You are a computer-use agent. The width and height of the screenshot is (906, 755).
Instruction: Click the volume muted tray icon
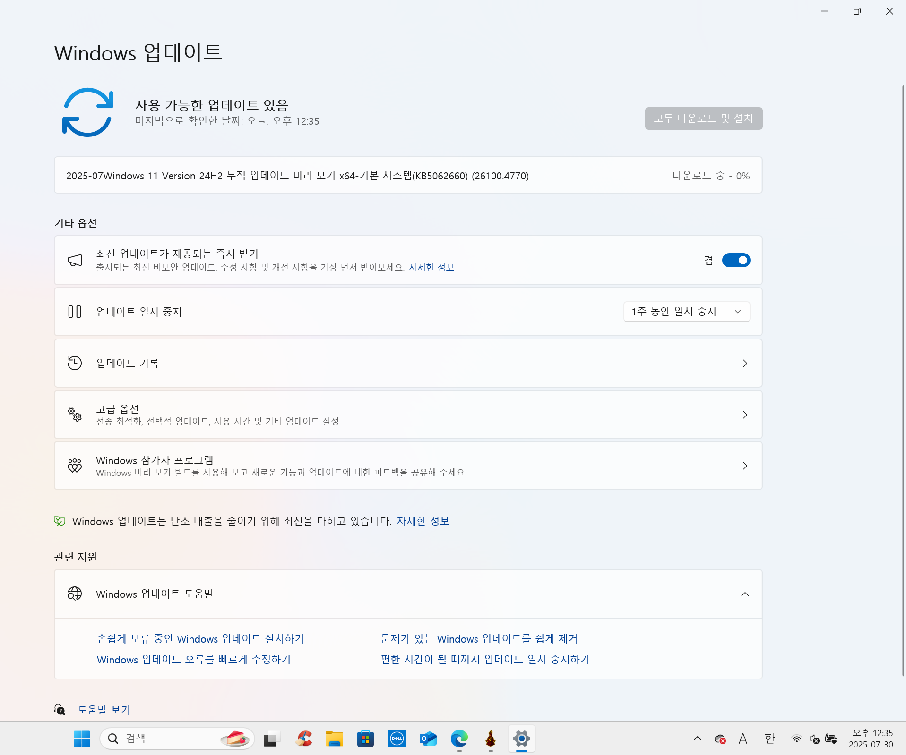click(814, 739)
